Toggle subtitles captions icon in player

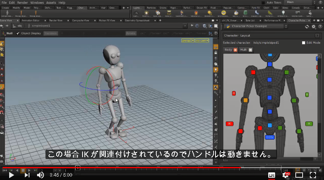click(x=272, y=175)
